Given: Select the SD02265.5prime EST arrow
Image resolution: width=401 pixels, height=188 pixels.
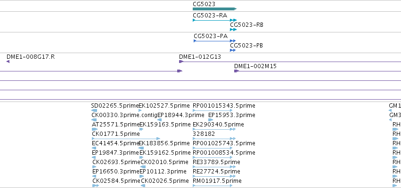Looking at the screenshot, I should 94,110.
